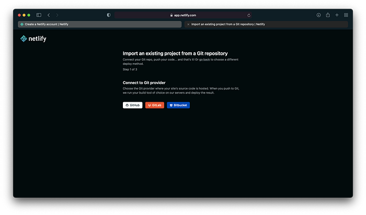
Task: Minimize the window with the yellow button
Action: coord(24,15)
